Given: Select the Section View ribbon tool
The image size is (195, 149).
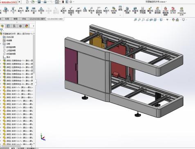Looking at the screenshot, I should [x=135, y=10].
